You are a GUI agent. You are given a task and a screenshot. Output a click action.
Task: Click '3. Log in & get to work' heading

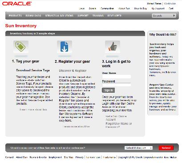(x=116, y=64)
